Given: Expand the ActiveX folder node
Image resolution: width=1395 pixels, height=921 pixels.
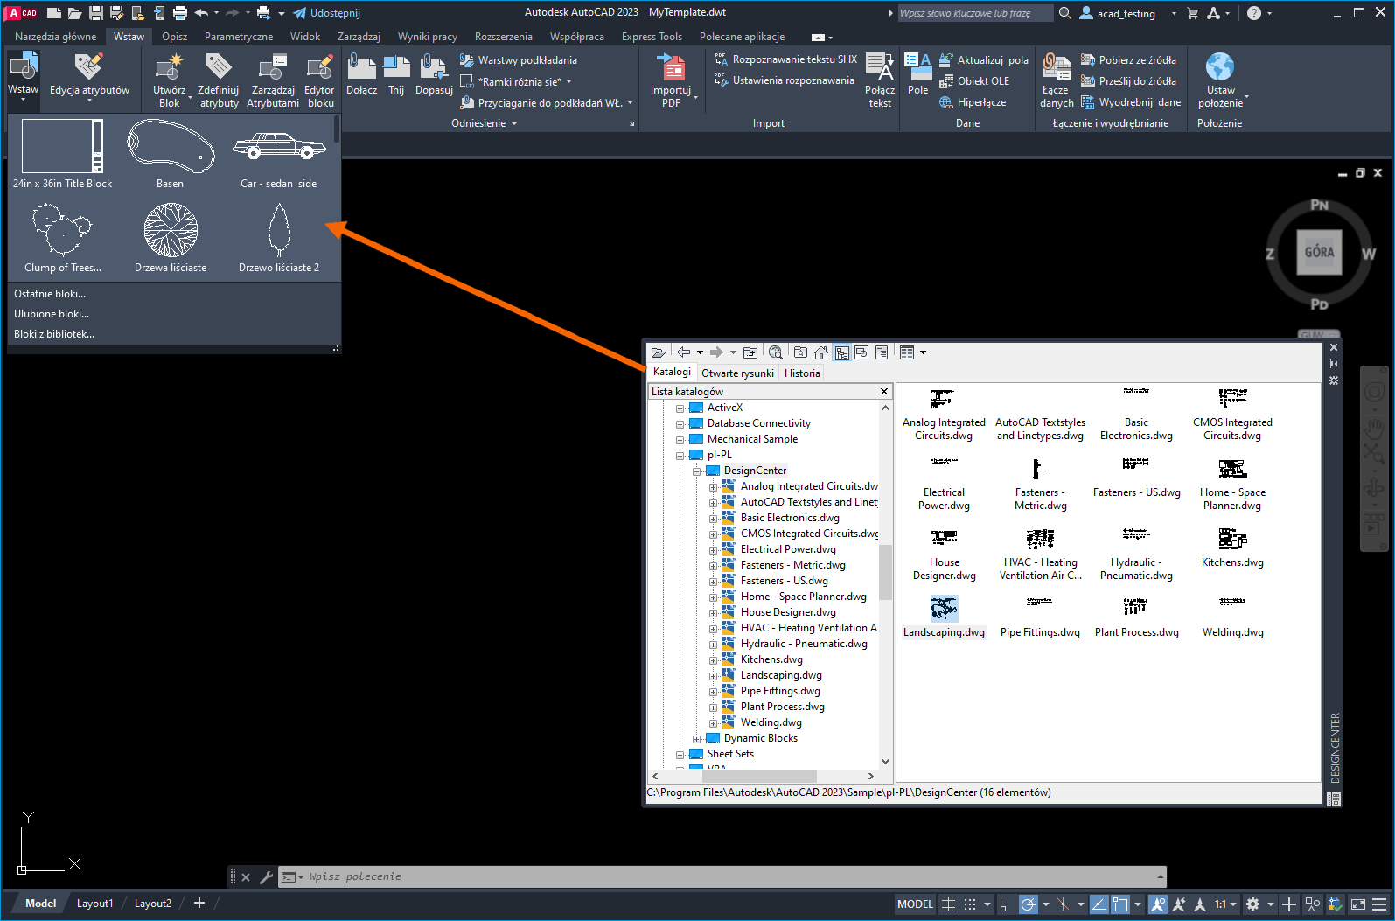Looking at the screenshot, I should click(680, 408).
